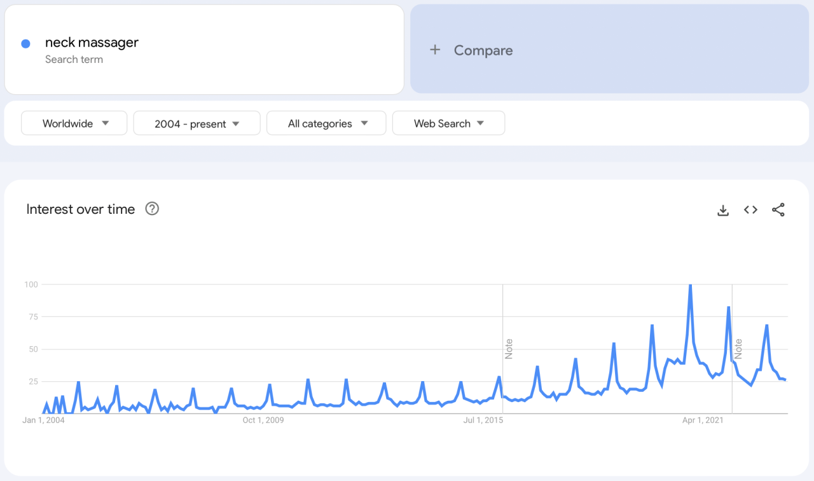
Task: Click the 100-value peak on the trend line
Action: pos(691,285)
